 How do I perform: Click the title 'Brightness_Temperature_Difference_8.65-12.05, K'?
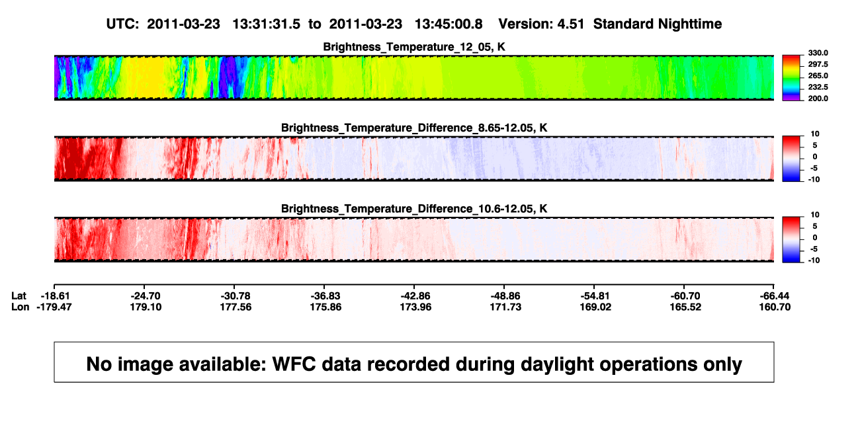414,128
